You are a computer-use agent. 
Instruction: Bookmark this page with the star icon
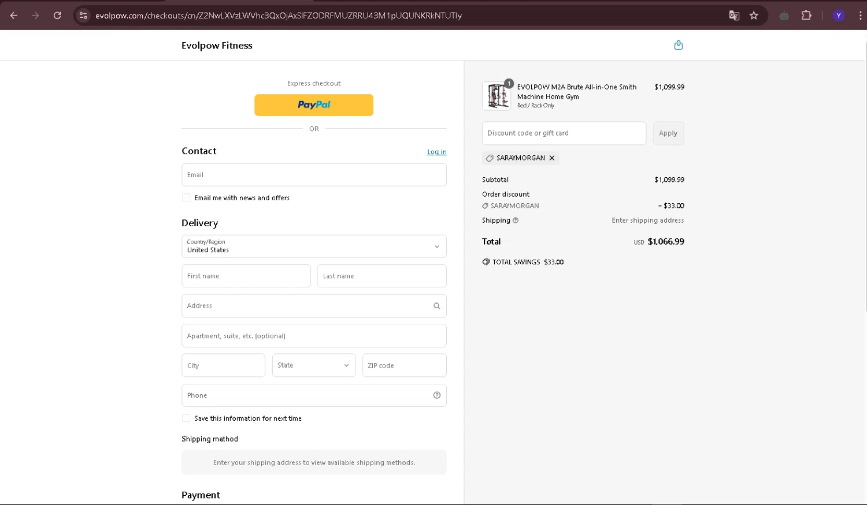pos(754,16)
